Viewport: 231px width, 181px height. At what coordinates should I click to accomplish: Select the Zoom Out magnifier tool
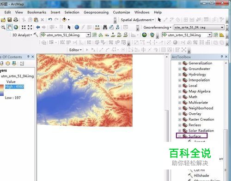pyautogui.click(x=3, y=27)
